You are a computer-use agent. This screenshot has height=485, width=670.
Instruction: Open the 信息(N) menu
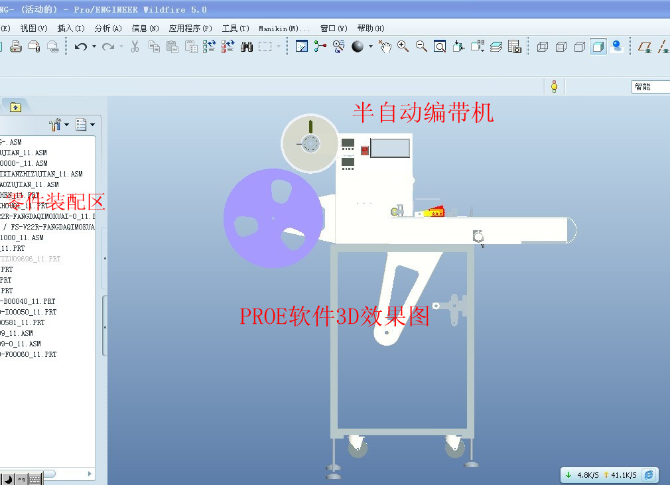(145, 29)
